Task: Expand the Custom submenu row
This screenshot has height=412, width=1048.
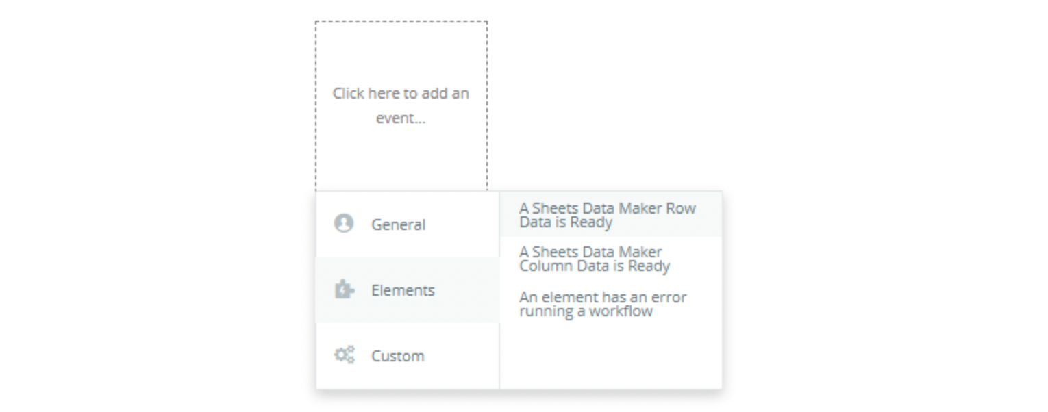Action: [408, 356]
